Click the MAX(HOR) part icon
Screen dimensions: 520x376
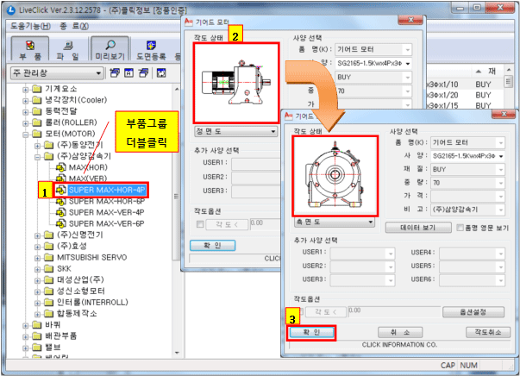tap(60, 167)
